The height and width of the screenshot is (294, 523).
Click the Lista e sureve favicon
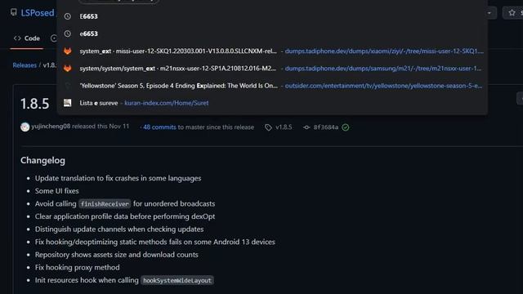point(67,103)
